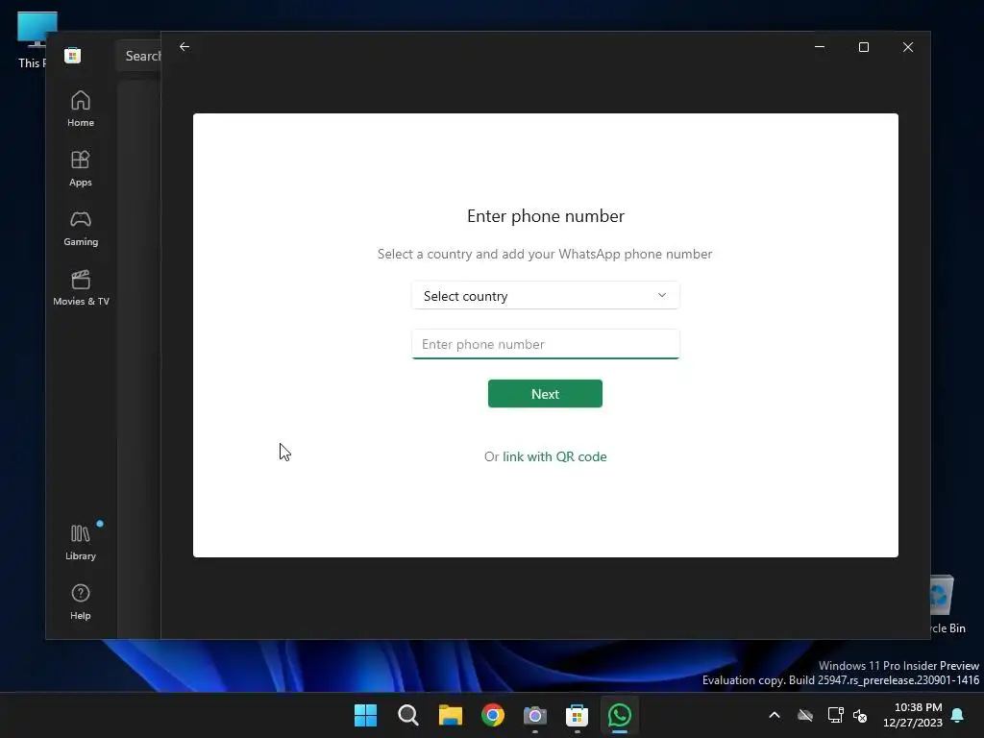Open the Select country dropdown
The width and height of the screenshot is (984, 738).
(546, 296)
